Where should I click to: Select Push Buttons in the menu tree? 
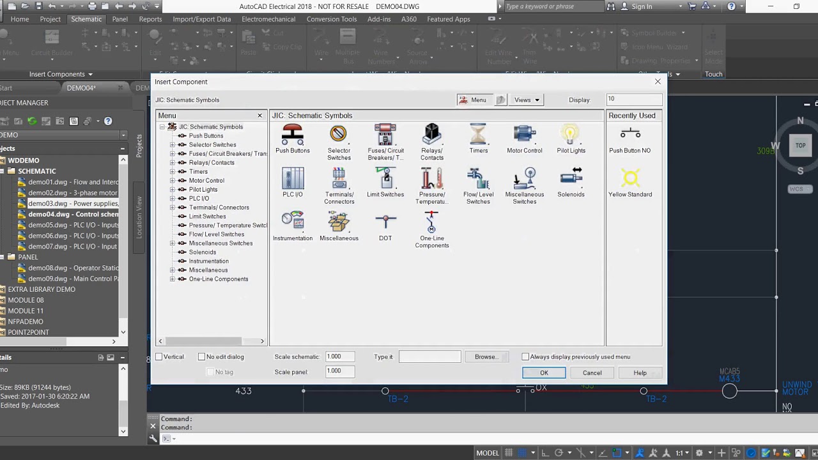point(206,135)
